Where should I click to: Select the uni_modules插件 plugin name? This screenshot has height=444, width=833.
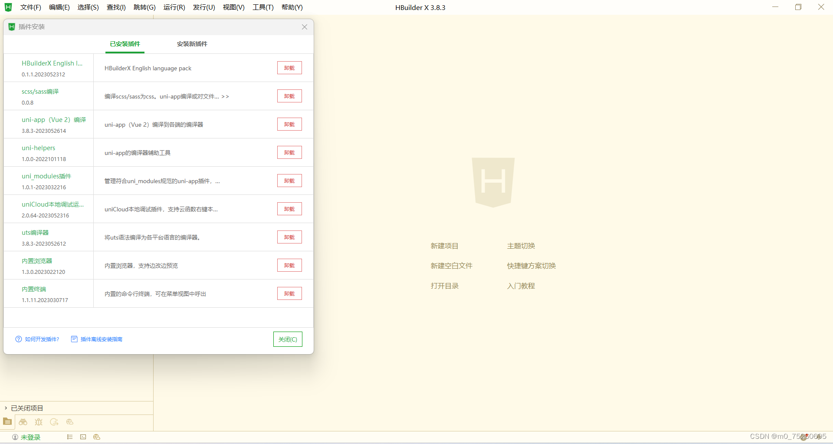point(46,176)
